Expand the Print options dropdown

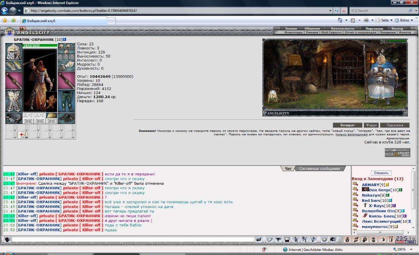tap(372, 20)
